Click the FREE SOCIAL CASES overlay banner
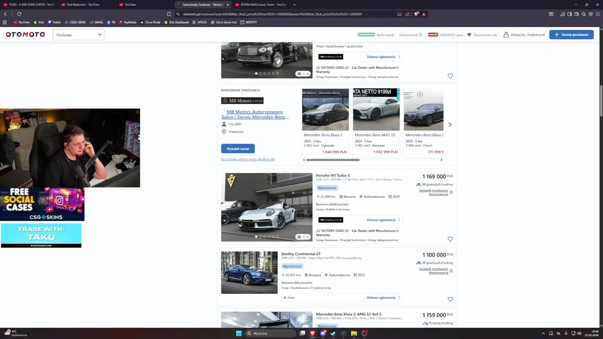This screenshot has height=339, width=603. (x=42, y=204)
